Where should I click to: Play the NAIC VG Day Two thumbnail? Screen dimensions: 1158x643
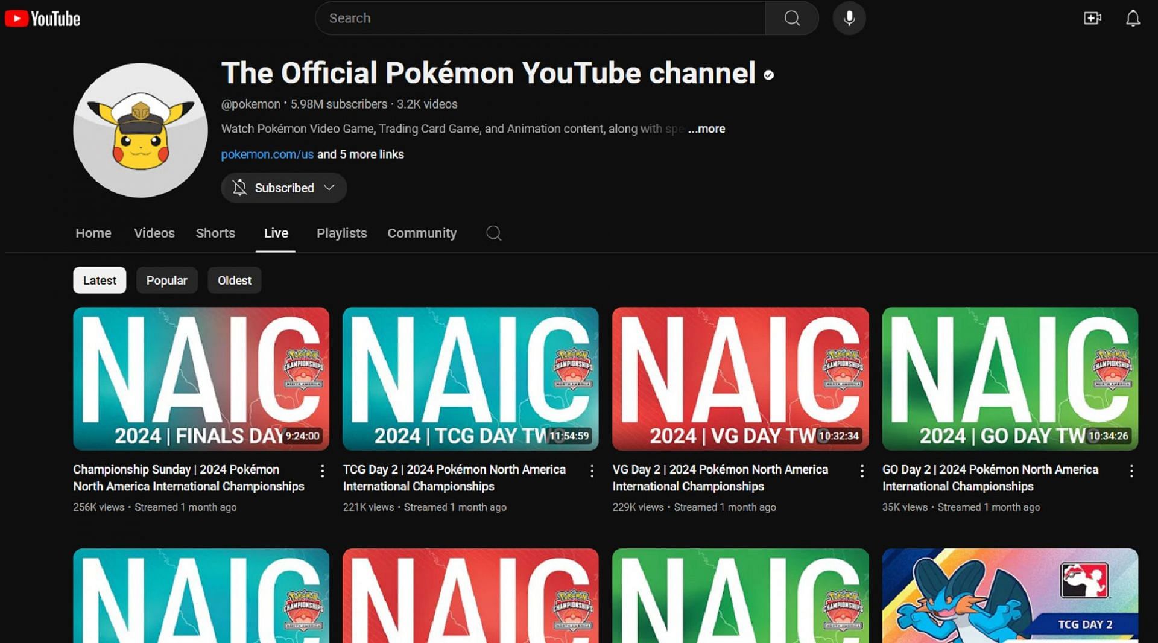[740, 379]
